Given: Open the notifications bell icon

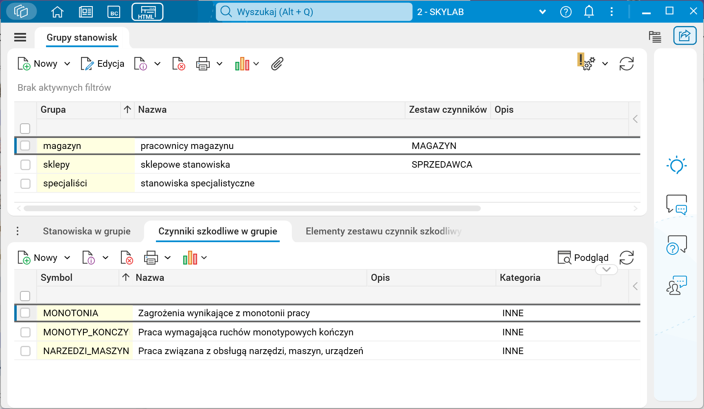Looking at the screenshot, I should 588,12.
